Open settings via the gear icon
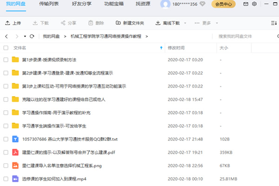The height and width of the screenshot is (186, 279). (x=254, y=4)
